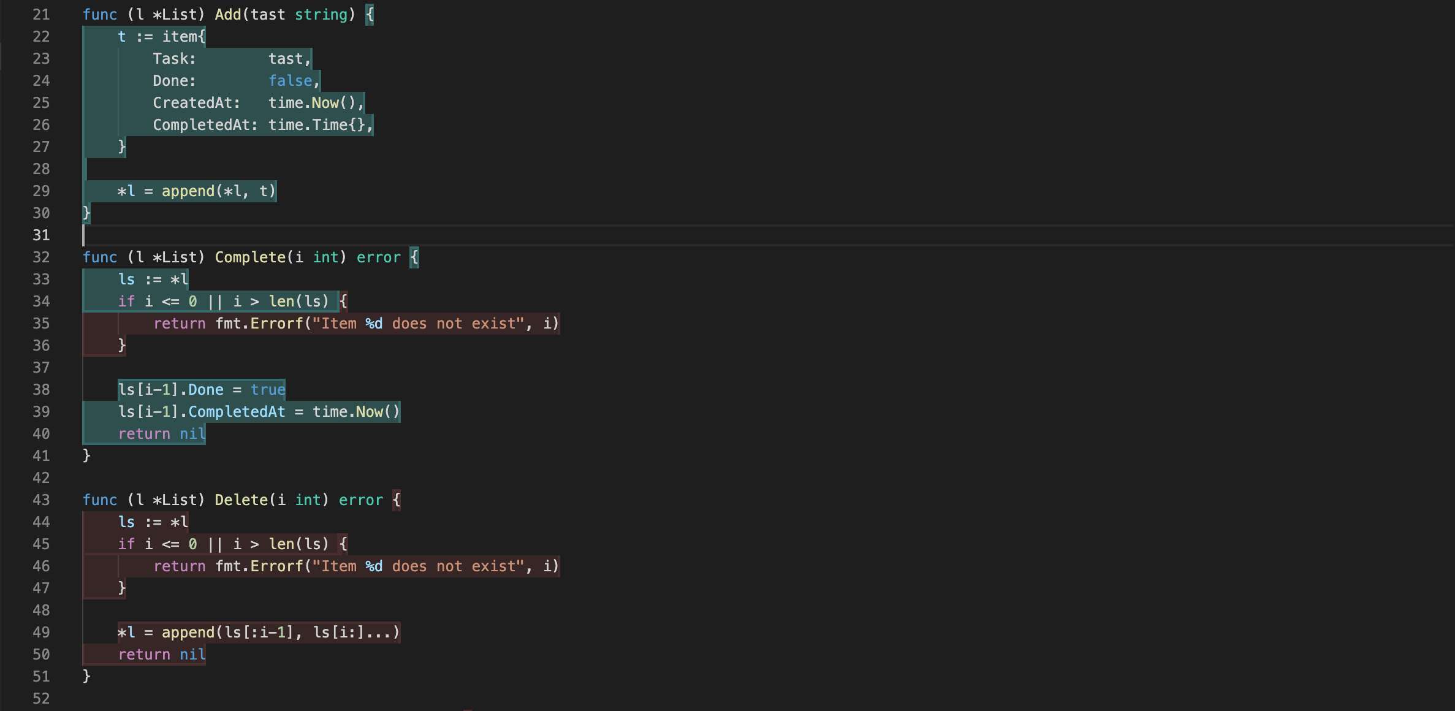Click 'fmt.Errorf' on line 35
Screen dimensions: 1455x711
(259, 324)
